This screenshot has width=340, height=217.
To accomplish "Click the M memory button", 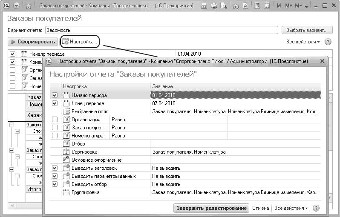I will click(x=279, y=6).
